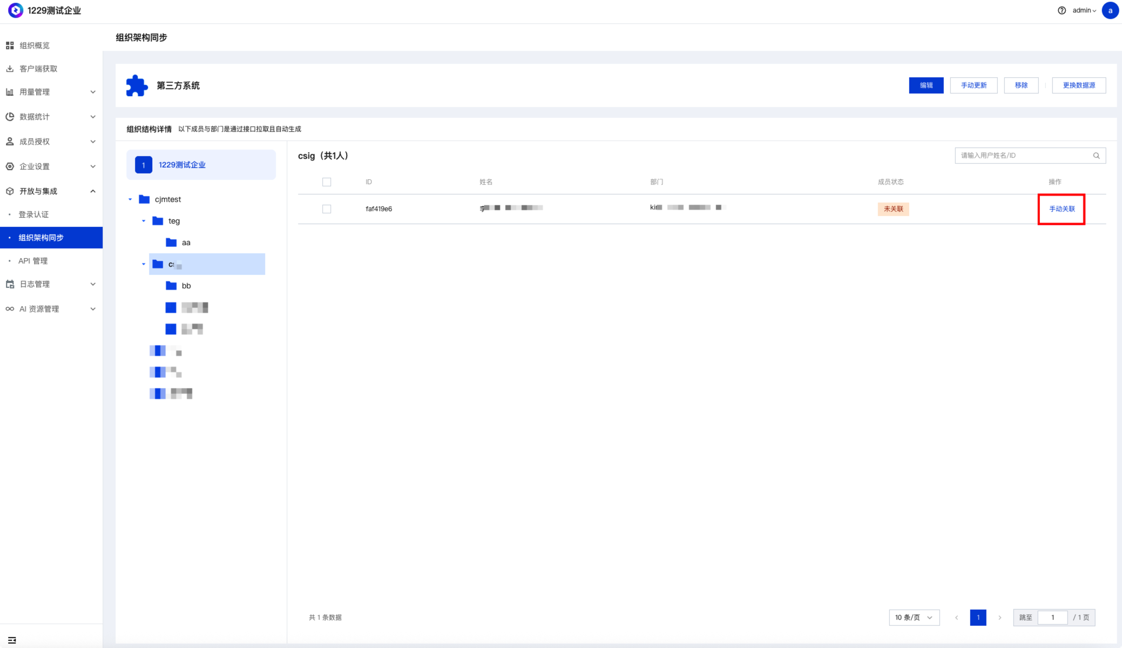Click the admin user avatar
This screenshot has height=648, width=1122.
pyautogui.click(x=1110, y=10)
